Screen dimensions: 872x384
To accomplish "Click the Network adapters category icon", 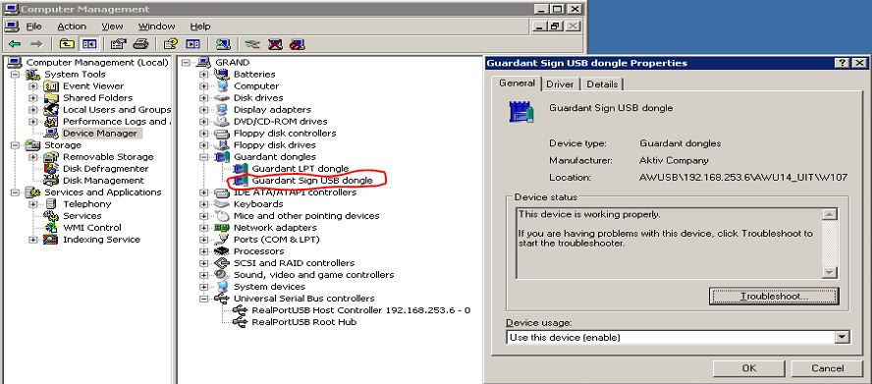I will (x=221, y=228).
